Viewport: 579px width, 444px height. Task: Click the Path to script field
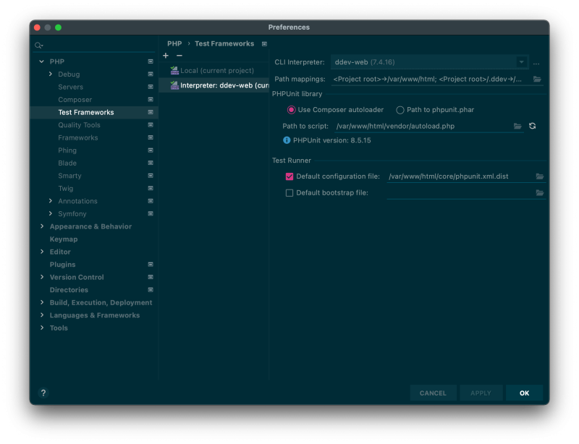pos(423,127)
